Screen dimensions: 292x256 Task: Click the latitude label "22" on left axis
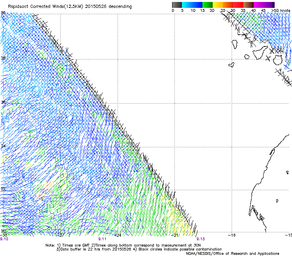coord(3,189)
